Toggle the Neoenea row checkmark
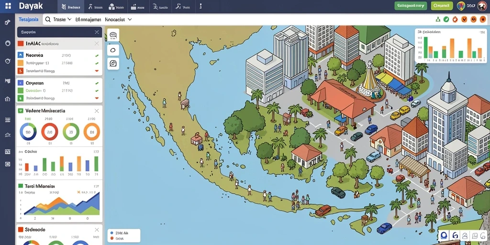The image size is (490, 245). pos(97,56)
